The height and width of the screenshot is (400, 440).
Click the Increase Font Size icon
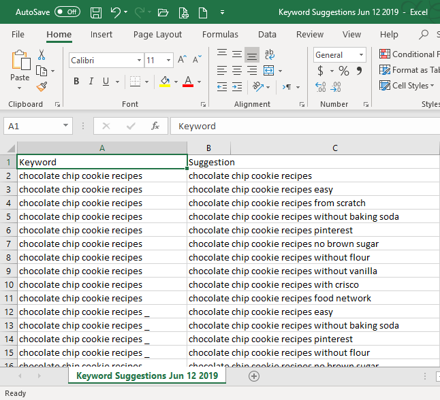click(x=182, y=60)
